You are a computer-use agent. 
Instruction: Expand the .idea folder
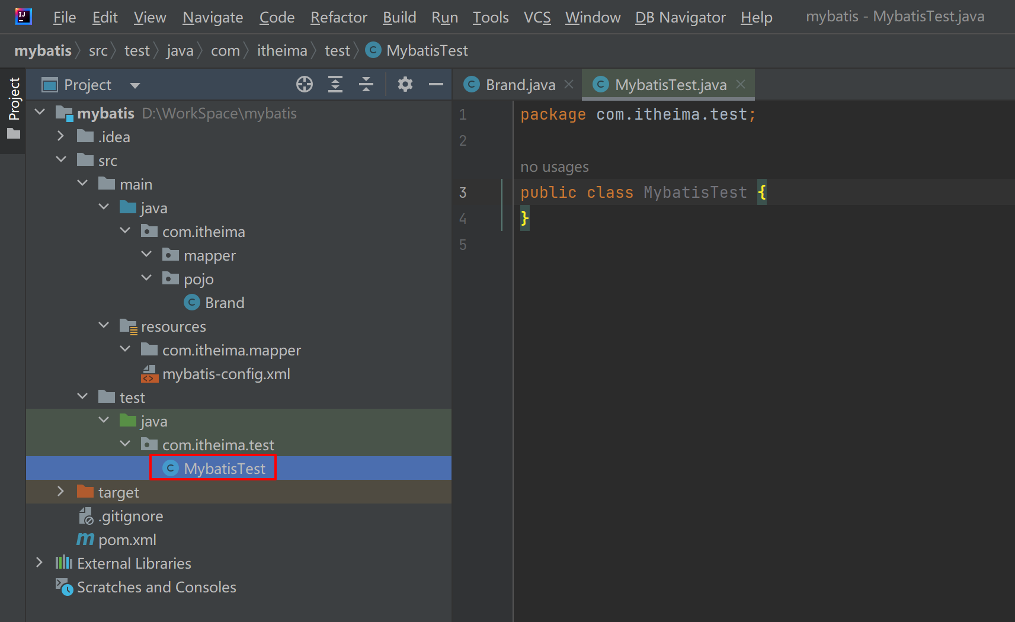[x=60, y=136]
